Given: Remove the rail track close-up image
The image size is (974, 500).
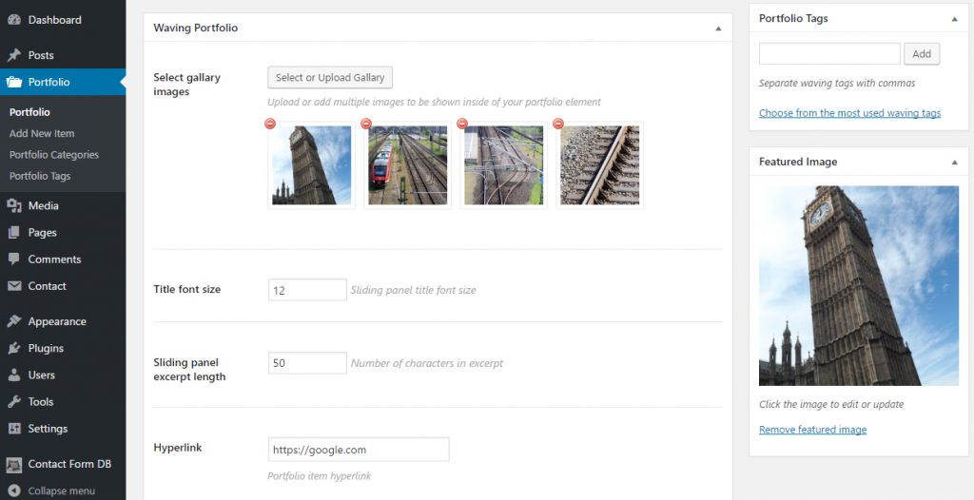Looking at the screenshot, I should tap(558, 124).
